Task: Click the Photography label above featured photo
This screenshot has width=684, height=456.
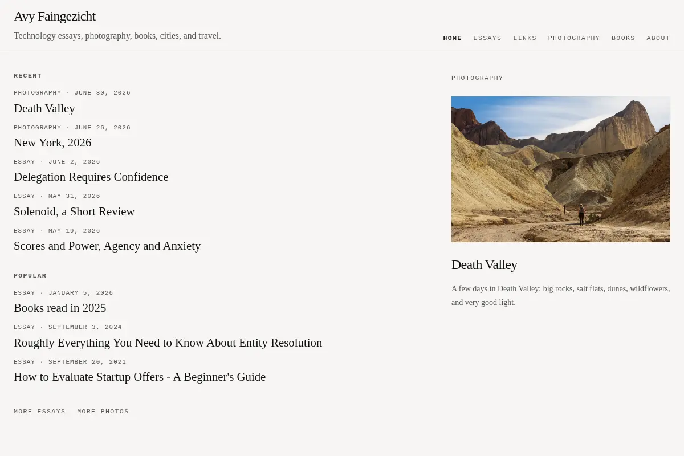Action: (x=478, y=78)
